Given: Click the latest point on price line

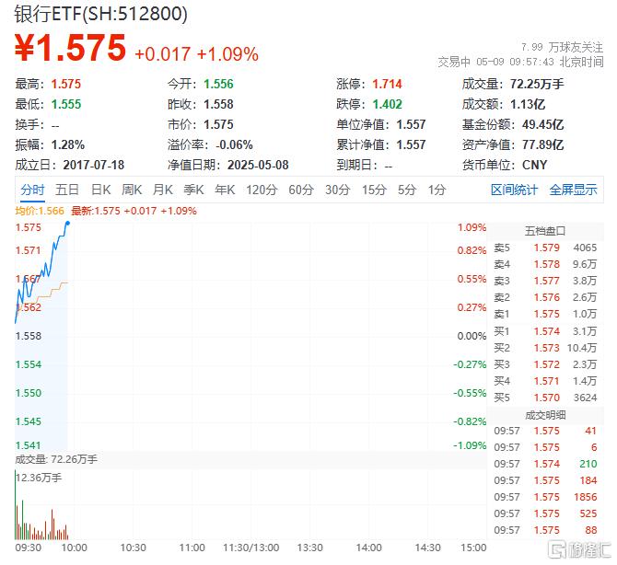Looking at the screenshot, I should [x=67, y=224].
